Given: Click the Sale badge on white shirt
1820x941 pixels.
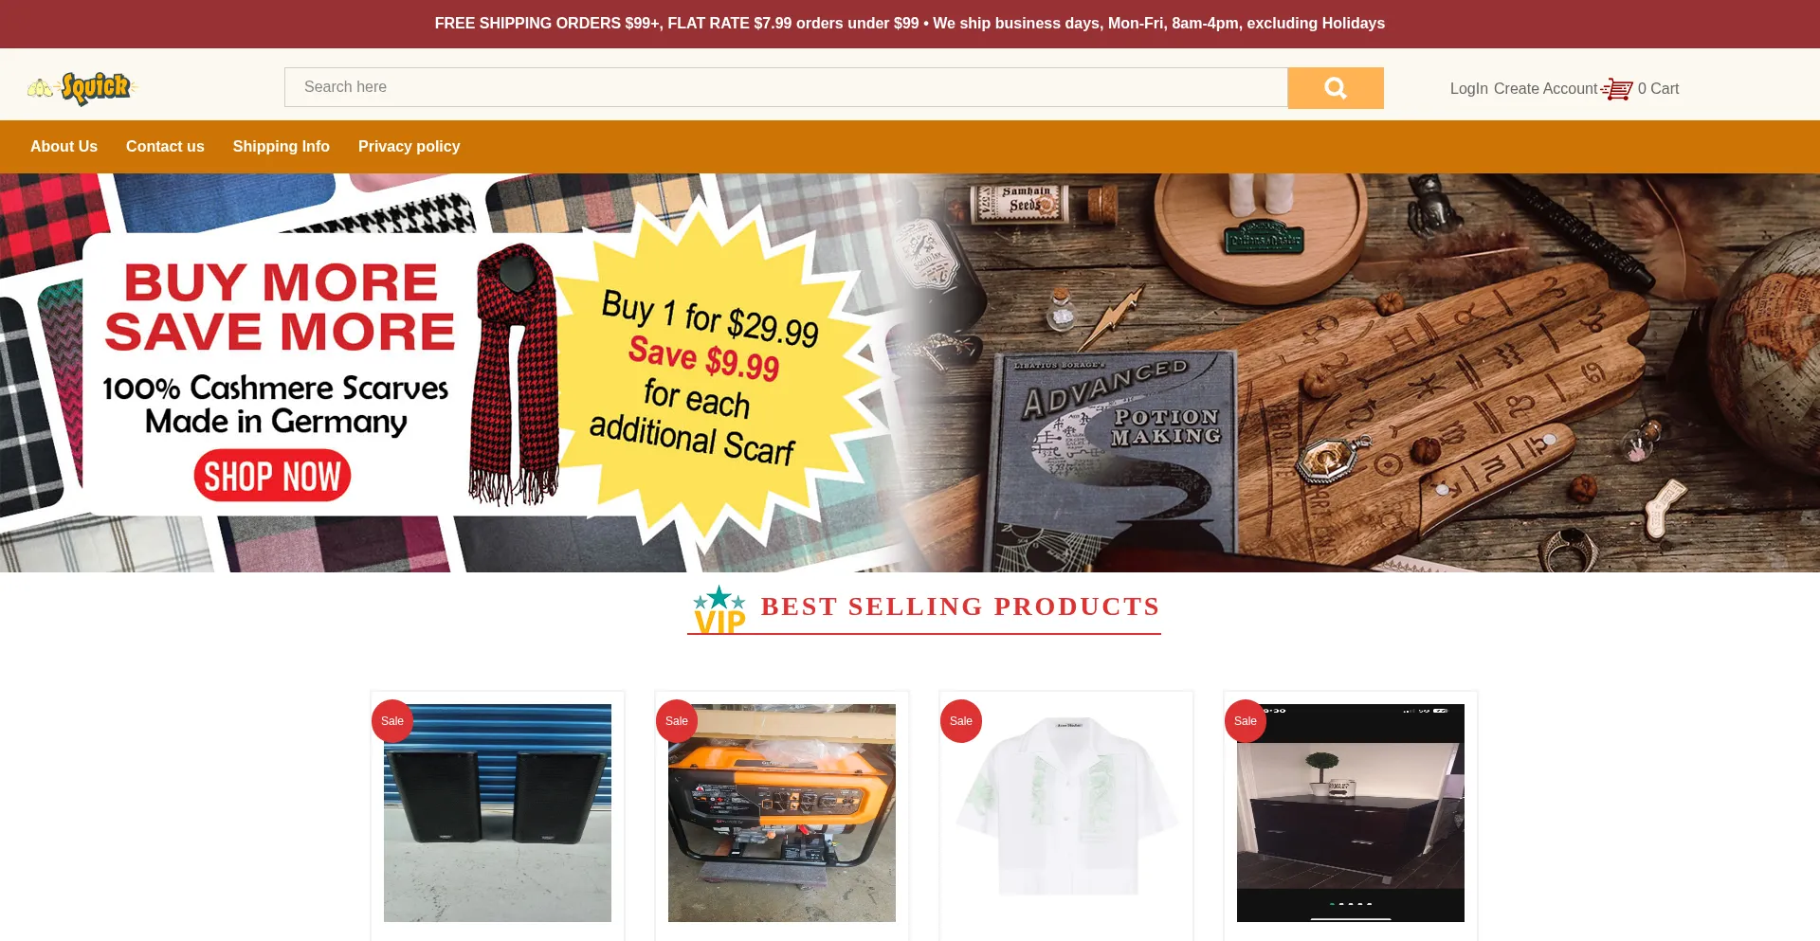Looking at the screenshot, I should 961,721.
